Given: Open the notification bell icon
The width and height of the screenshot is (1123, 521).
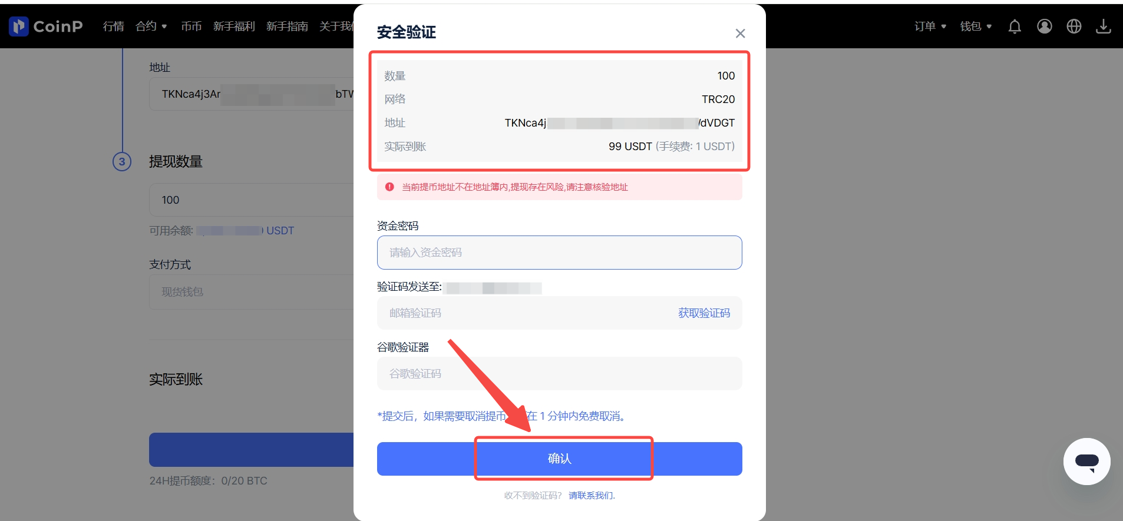Looking at the screenshot, I should point(1015,26).
